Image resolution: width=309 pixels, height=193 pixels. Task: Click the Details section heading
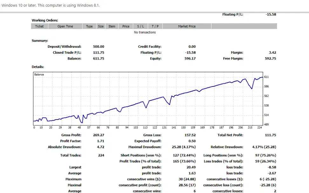pos(38,67)
